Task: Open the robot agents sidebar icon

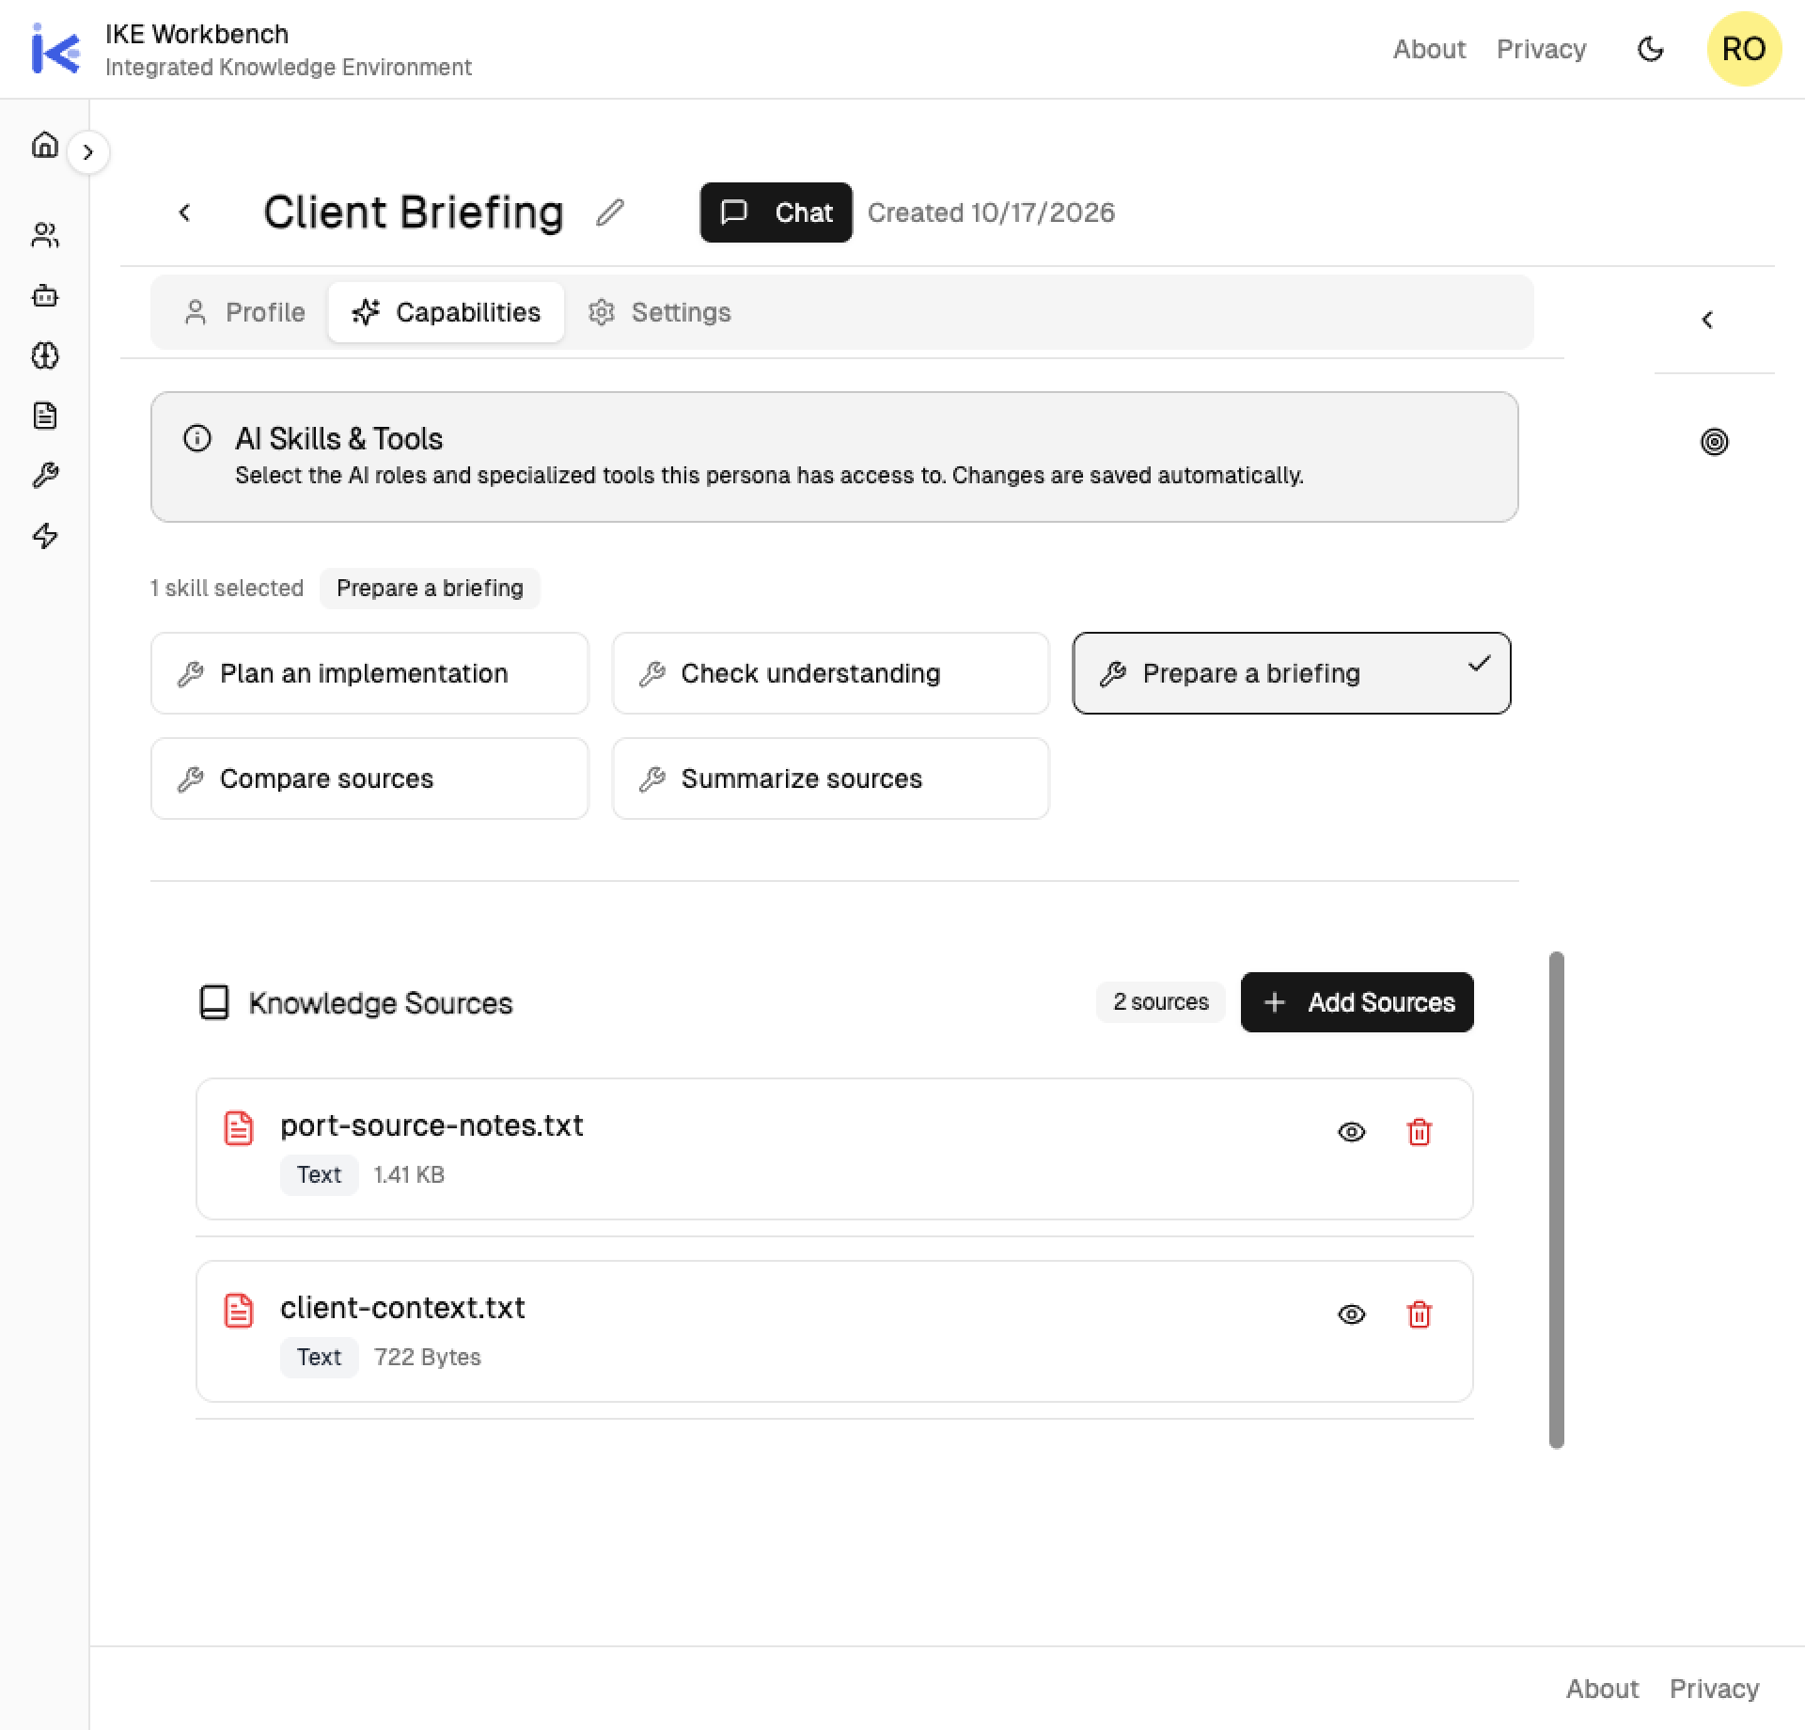Action: (x=45, y=296)
